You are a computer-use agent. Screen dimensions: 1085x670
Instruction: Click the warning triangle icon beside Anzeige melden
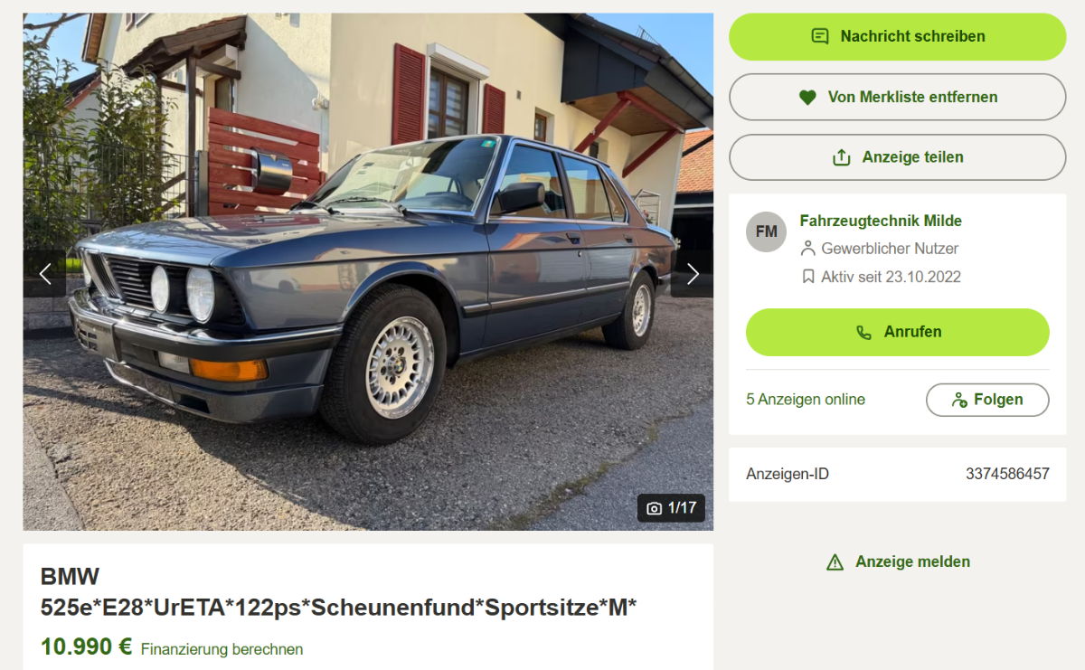(835, 562)
